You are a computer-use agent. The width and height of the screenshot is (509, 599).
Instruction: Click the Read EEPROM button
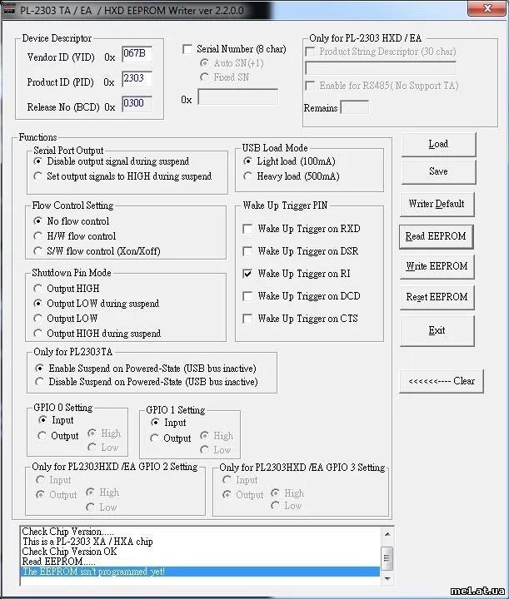[x=436, y=237]
